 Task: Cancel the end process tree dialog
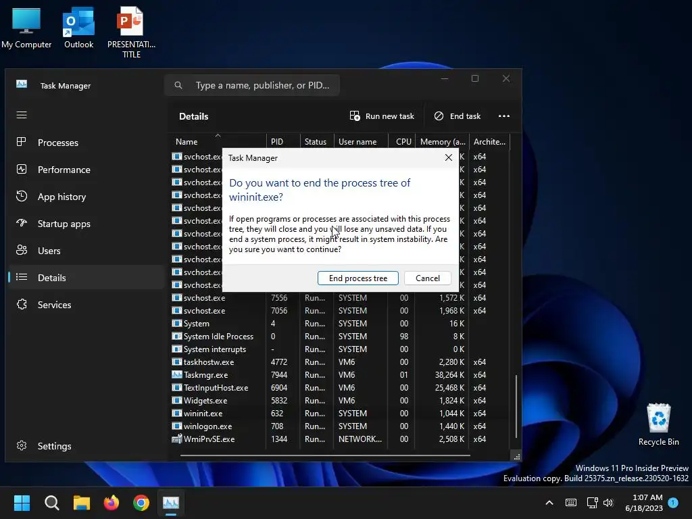point(428,278)
